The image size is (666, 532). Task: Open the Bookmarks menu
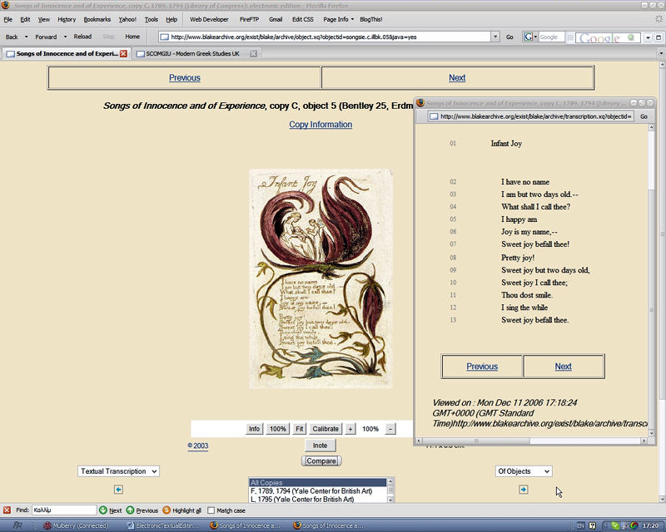[97, 19]
